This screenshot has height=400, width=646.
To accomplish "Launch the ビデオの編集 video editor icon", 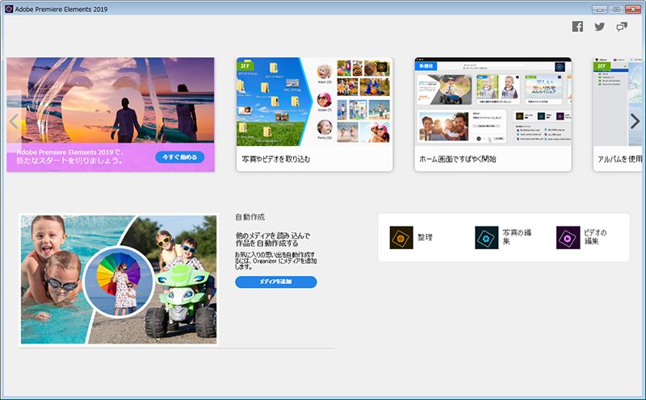I will [568, 237].
